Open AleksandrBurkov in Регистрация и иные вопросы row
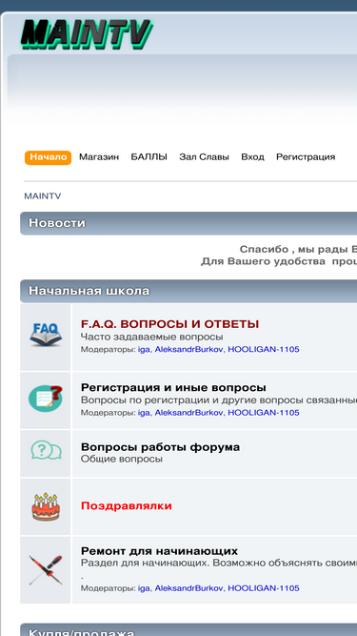 [188, 413]
